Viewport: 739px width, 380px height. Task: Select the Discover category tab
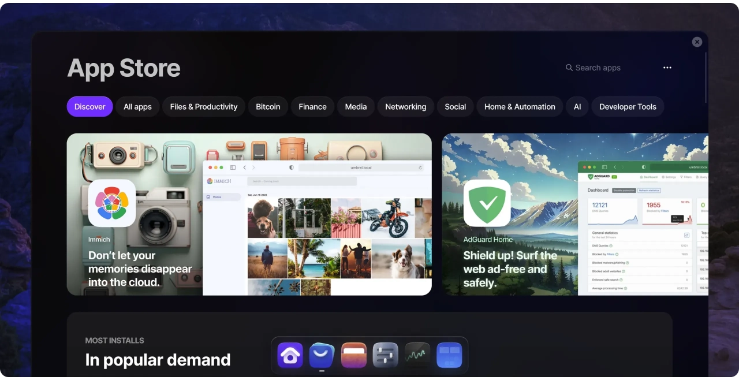[89, 107]
